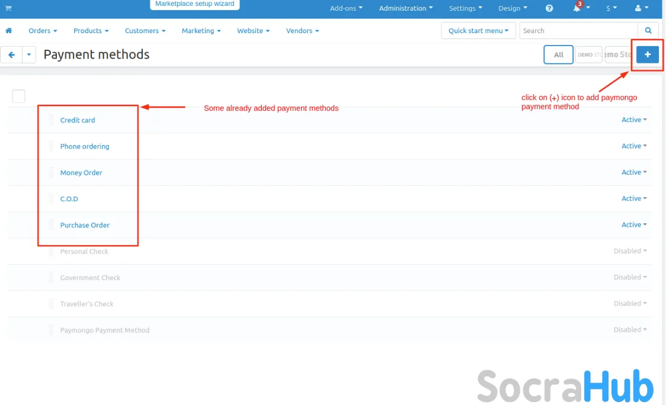
Task: Click drag handle beside Credit card
Action: point(52,120)
